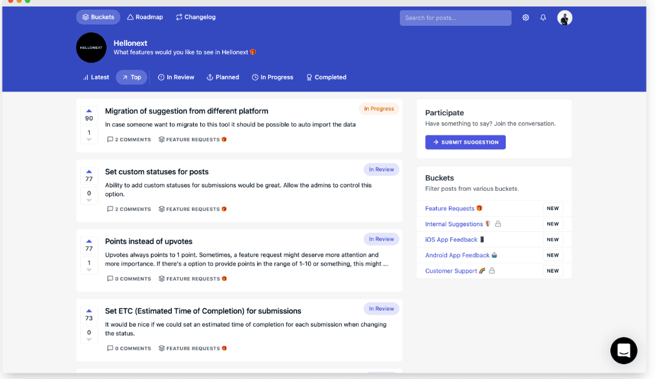
Task: Downvote the Set ETC post
Action: (89, 336)
